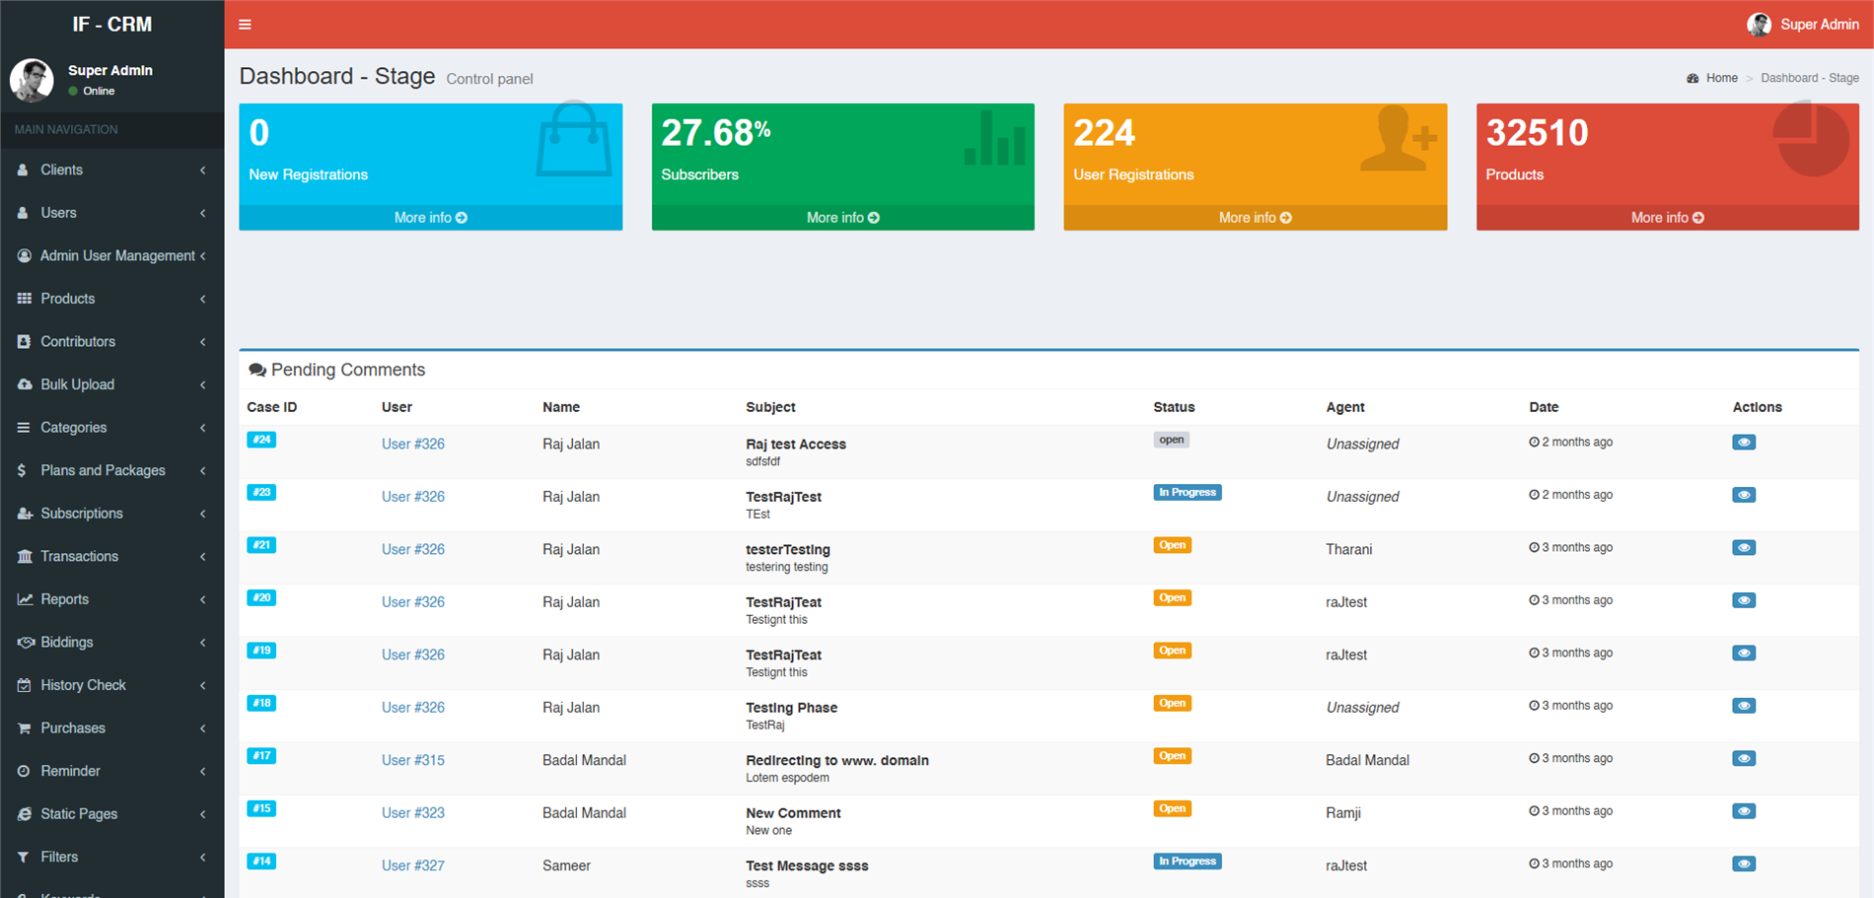
Task: Click the Bidding handshake icon
Action: [26, 642]
